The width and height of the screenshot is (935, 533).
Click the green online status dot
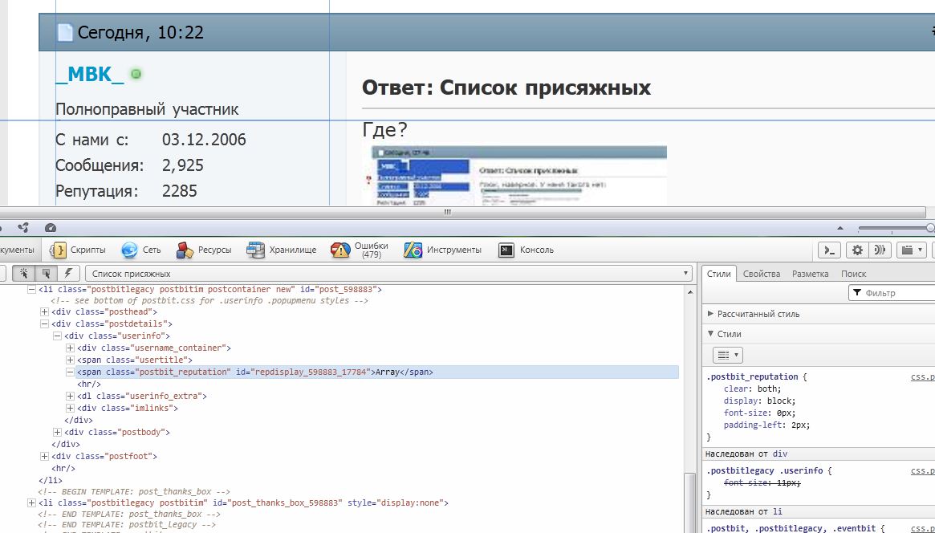(x=136, y=74)
